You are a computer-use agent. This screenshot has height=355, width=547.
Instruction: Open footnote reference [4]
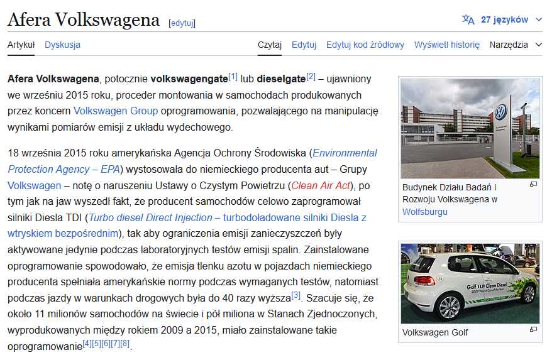[x=87, y=344]
